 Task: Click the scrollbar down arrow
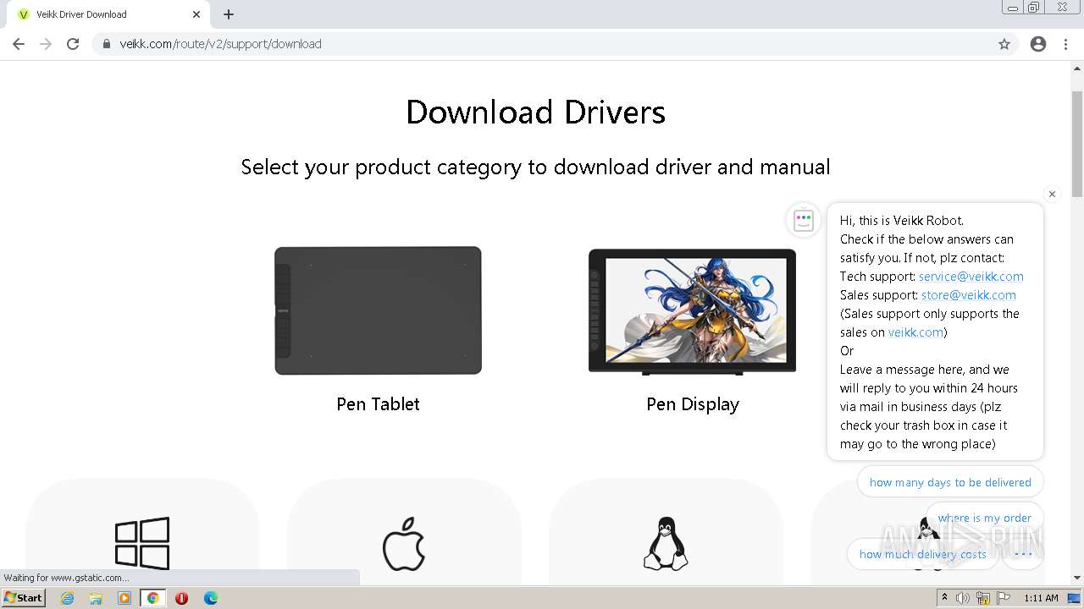click(x=1077, y=578)
